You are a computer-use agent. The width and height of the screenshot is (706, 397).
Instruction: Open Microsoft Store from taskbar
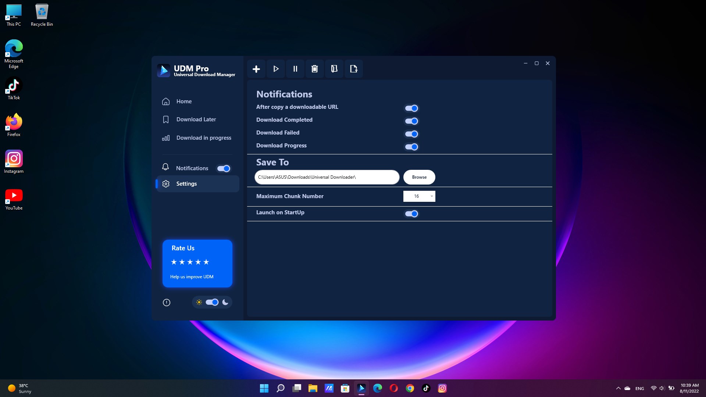click(345, 388)
